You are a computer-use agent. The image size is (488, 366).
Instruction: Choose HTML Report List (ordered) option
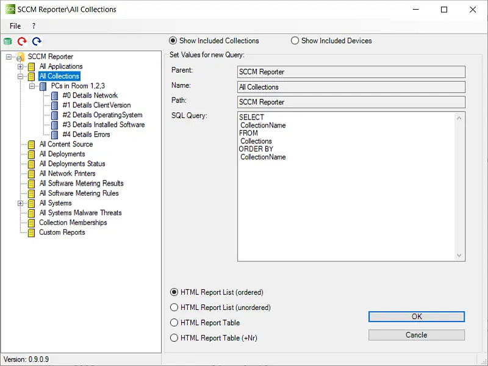pyautogui.click(x=174, y=292)
